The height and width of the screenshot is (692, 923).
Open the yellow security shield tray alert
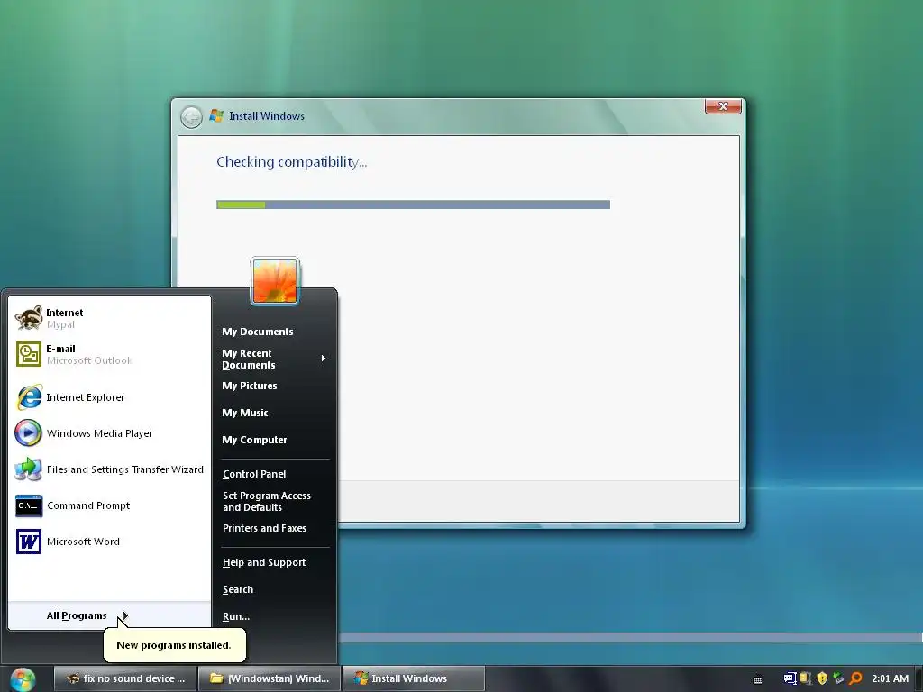[x=822, y=678]
